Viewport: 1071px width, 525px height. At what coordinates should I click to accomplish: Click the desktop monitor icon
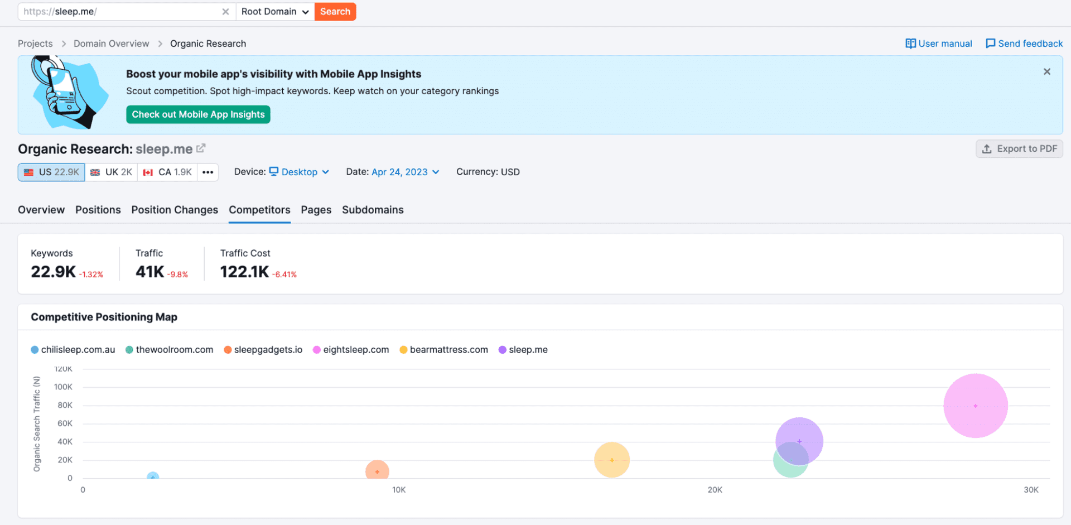coord(274,171)
